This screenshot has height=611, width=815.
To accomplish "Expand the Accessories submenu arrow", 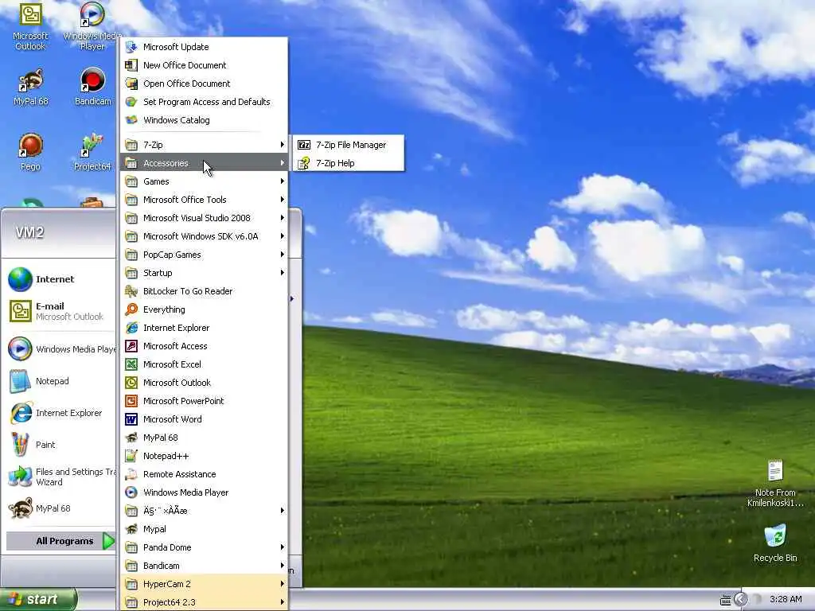I will click(283, 162).
